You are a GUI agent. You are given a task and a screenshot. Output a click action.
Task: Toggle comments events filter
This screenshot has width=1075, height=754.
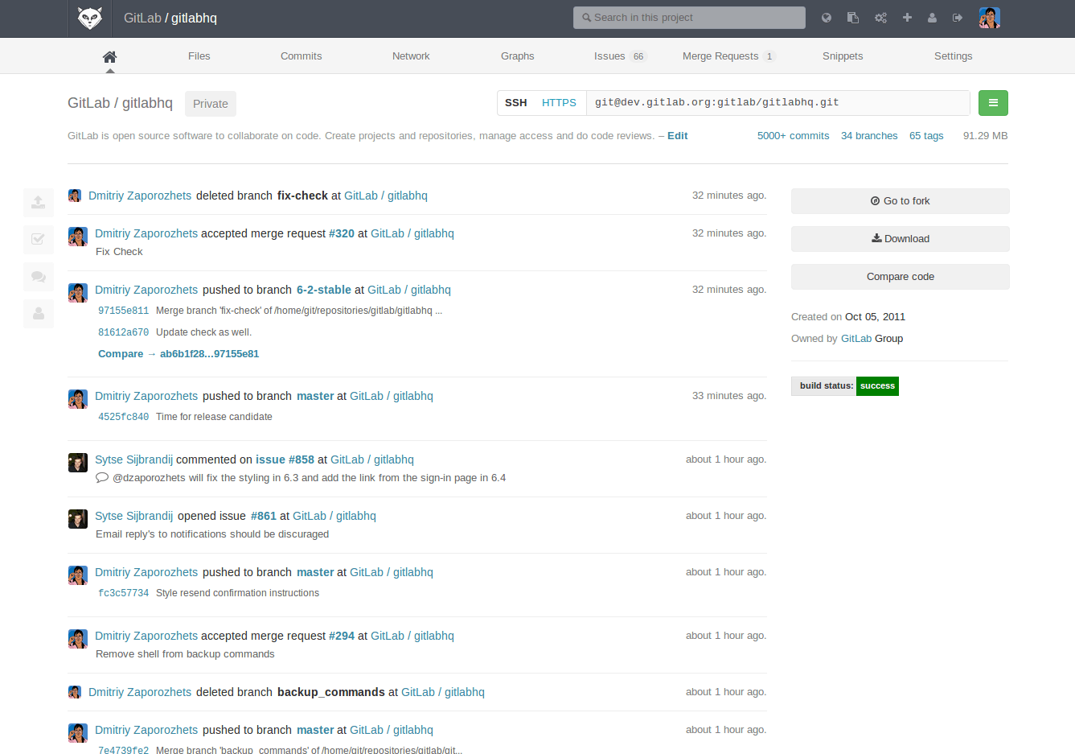(39, 277)
